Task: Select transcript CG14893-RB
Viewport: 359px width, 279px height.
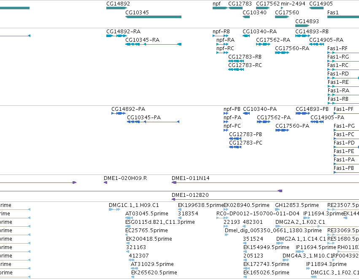Action: point(302,36)
